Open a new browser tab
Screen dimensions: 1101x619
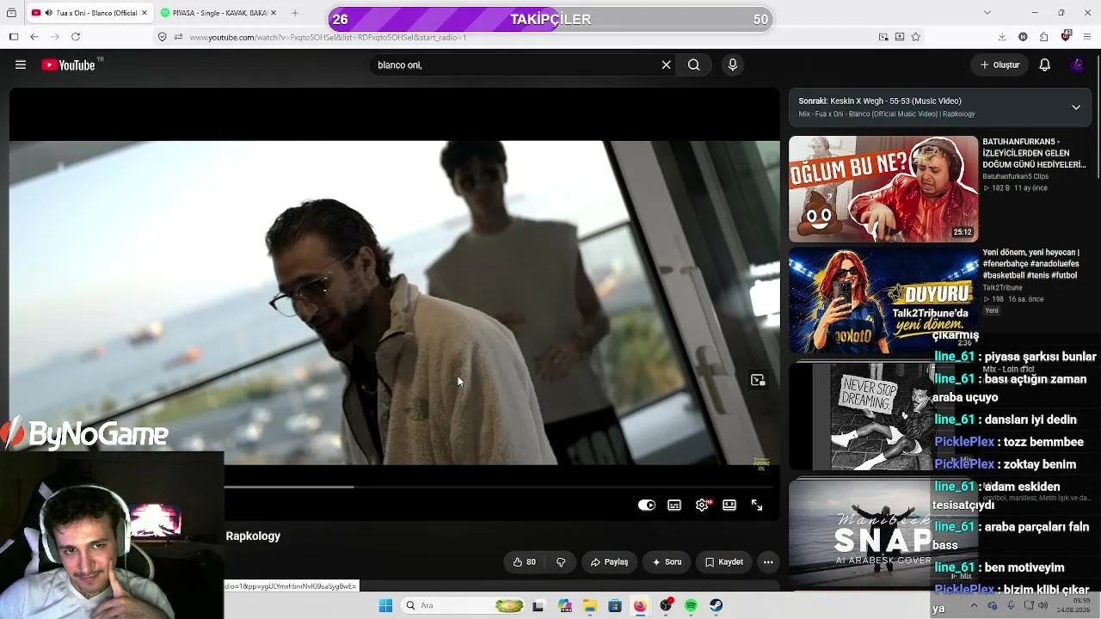point(295,13)
